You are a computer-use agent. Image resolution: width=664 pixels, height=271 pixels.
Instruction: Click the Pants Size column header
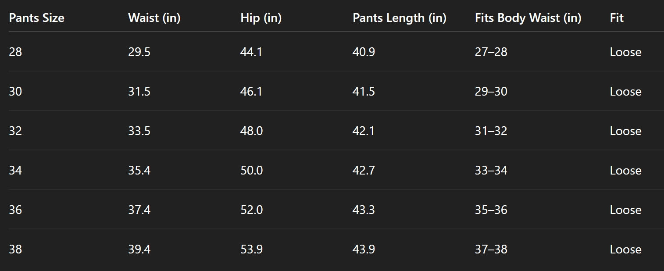(x=36, y=18)
